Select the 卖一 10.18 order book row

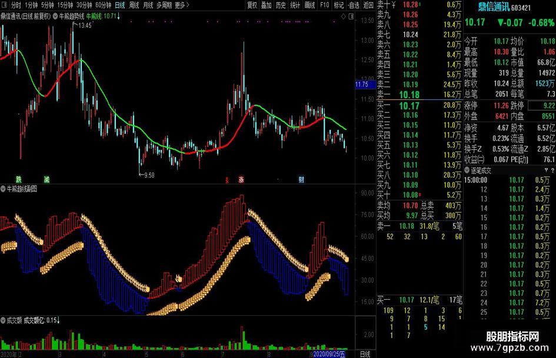click(420, 95)
